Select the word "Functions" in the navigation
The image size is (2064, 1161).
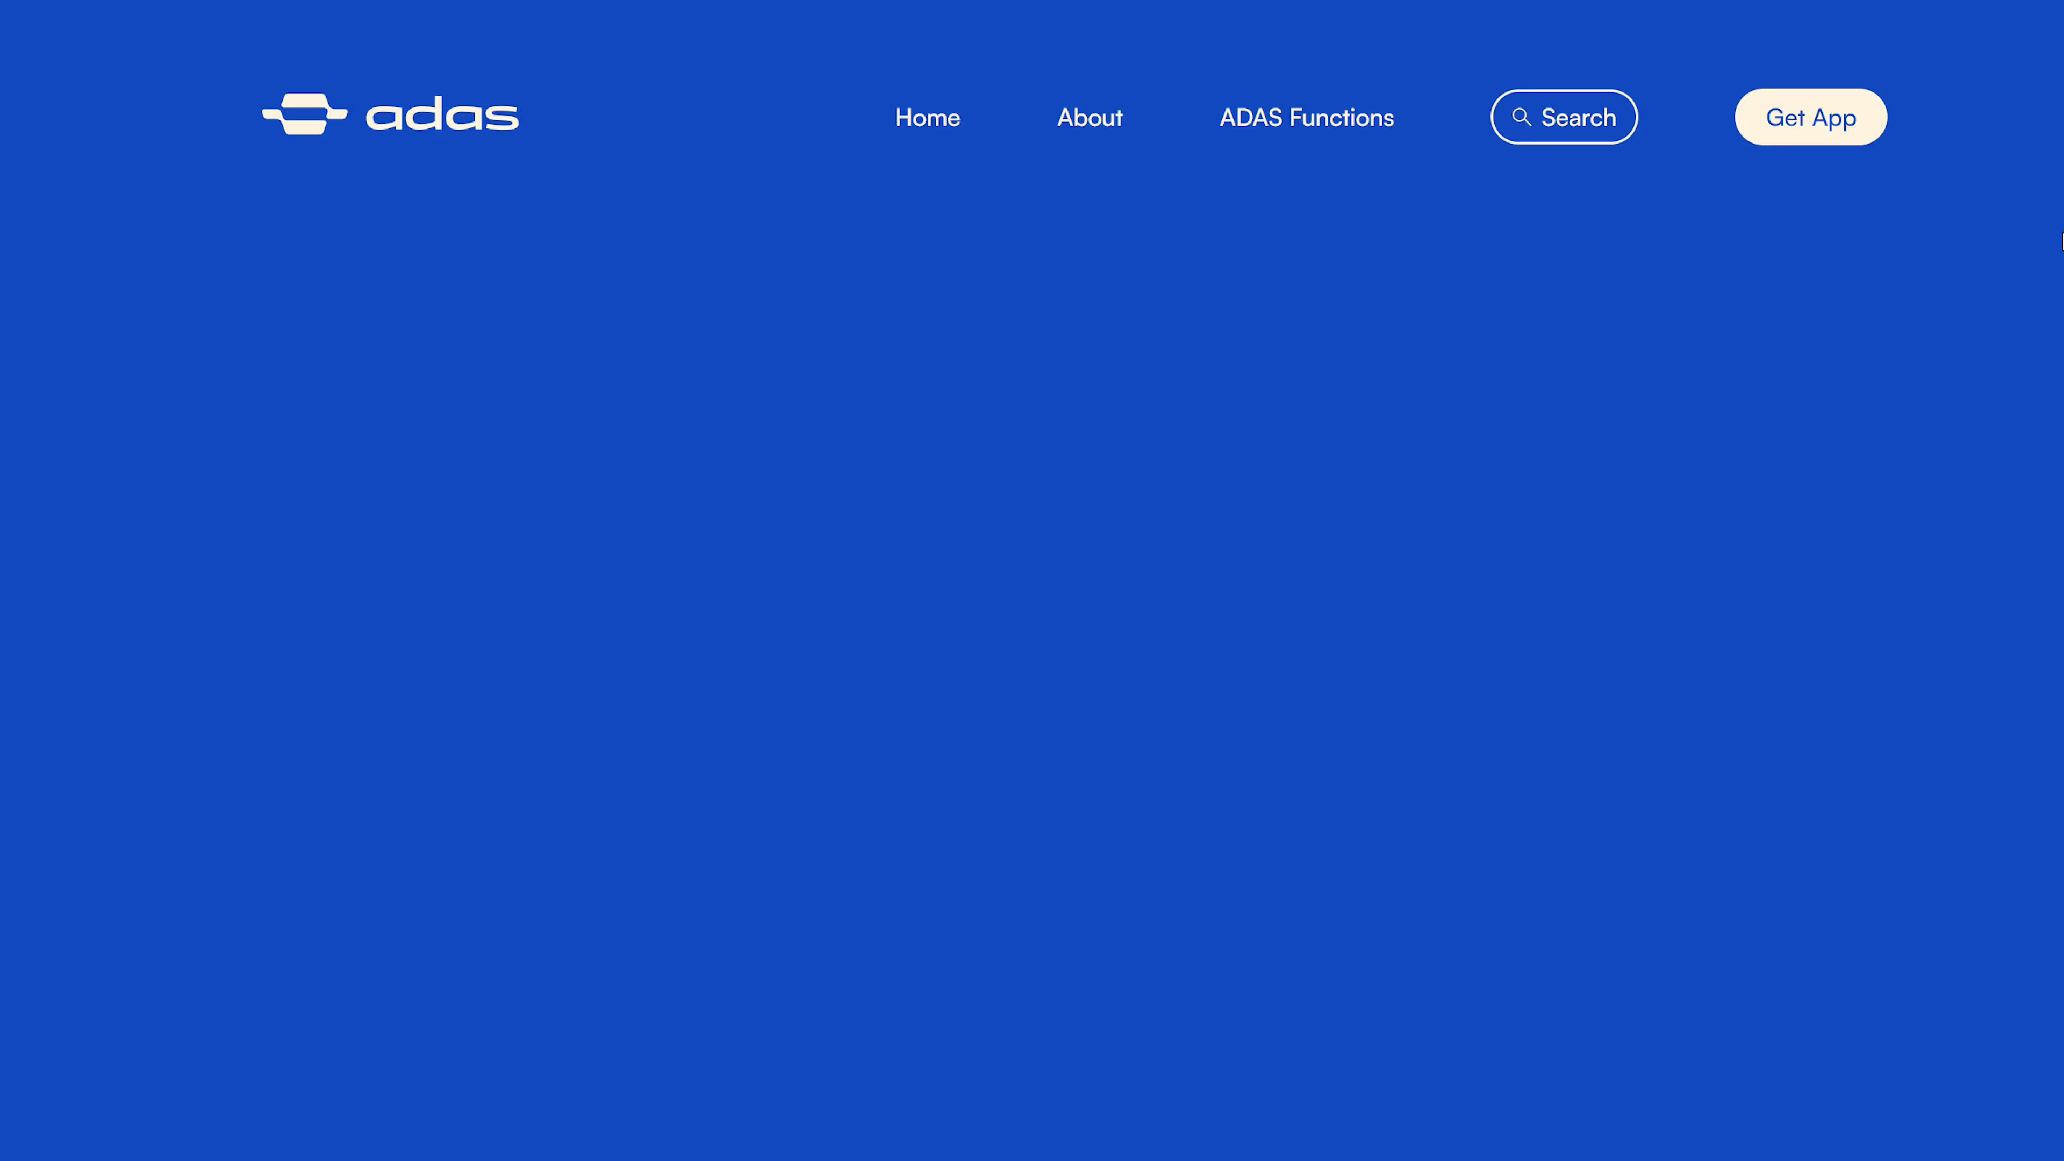1341,118
